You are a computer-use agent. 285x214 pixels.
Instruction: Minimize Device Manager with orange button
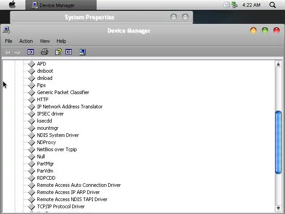pyautogui.click(x=253, y=30)
